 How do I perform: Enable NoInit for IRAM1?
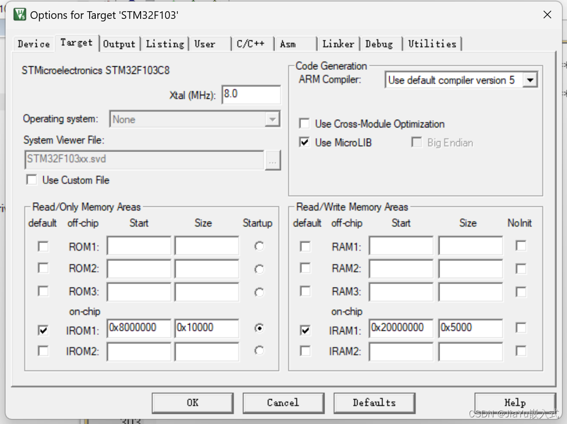click(x=521, y=328)
